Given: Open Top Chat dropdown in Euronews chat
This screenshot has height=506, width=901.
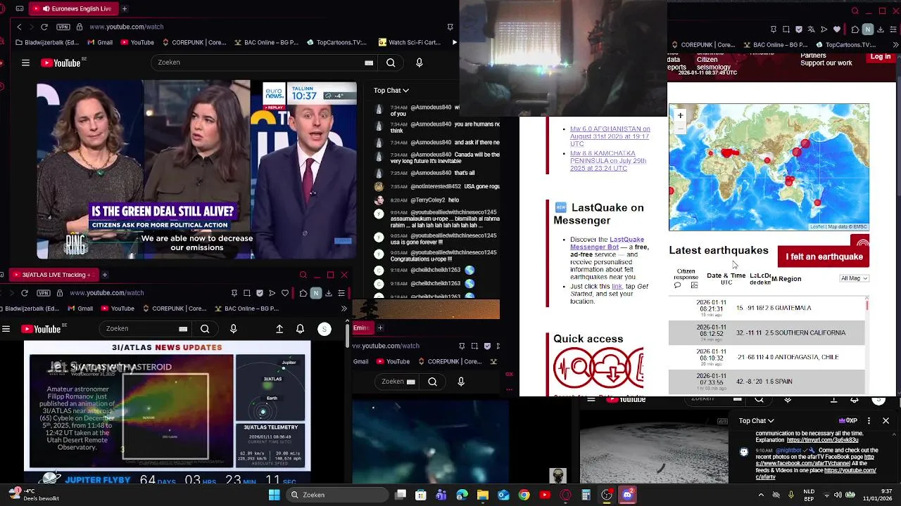Looking at the screenshot, I should [x=391, y=90].
